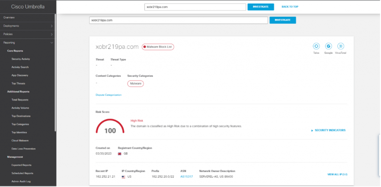Expand the Security Indicators section

[x=328, y=130]
